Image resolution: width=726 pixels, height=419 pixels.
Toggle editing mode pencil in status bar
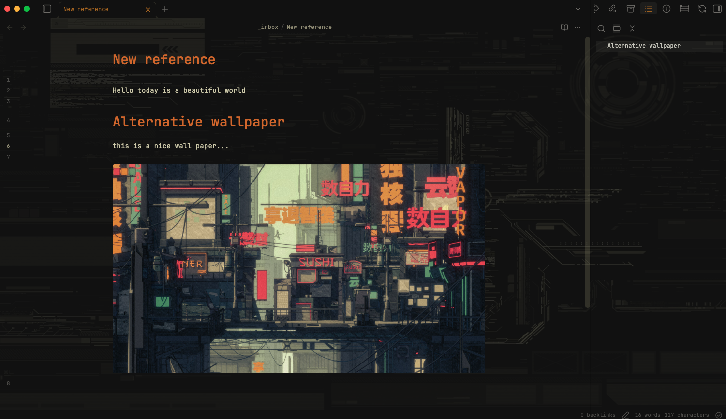[x=625, y=415]
